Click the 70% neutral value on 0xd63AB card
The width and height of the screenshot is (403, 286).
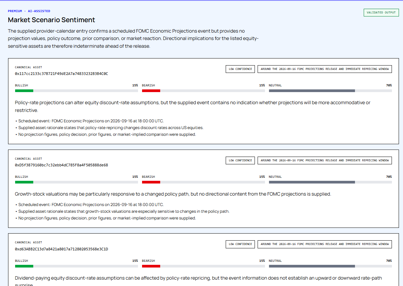pos(389,261)
